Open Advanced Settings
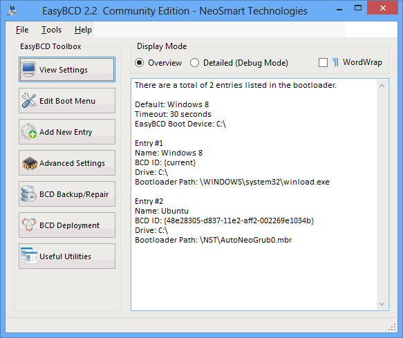 pyautogui.click(x=67, y=163)
